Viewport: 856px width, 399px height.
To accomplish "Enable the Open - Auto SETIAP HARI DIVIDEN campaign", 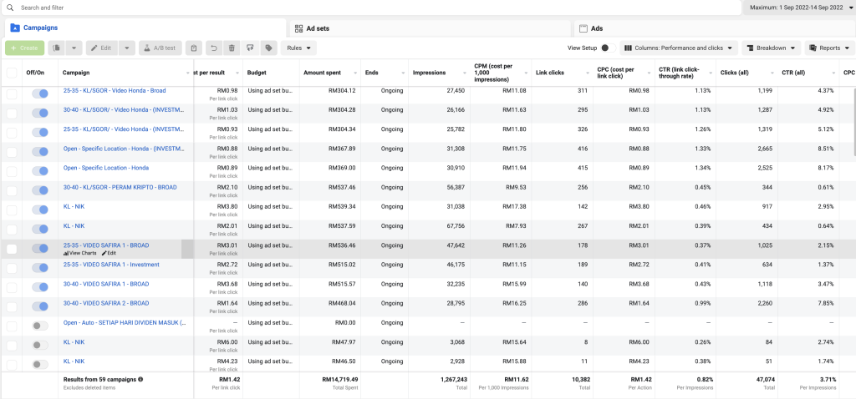I will click(x=39, y=326).
